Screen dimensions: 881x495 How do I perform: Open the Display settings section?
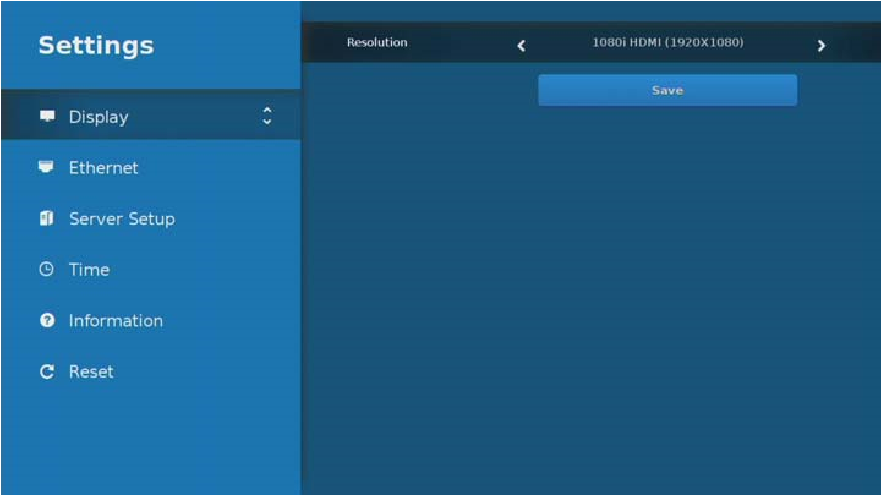coord(99,116)
